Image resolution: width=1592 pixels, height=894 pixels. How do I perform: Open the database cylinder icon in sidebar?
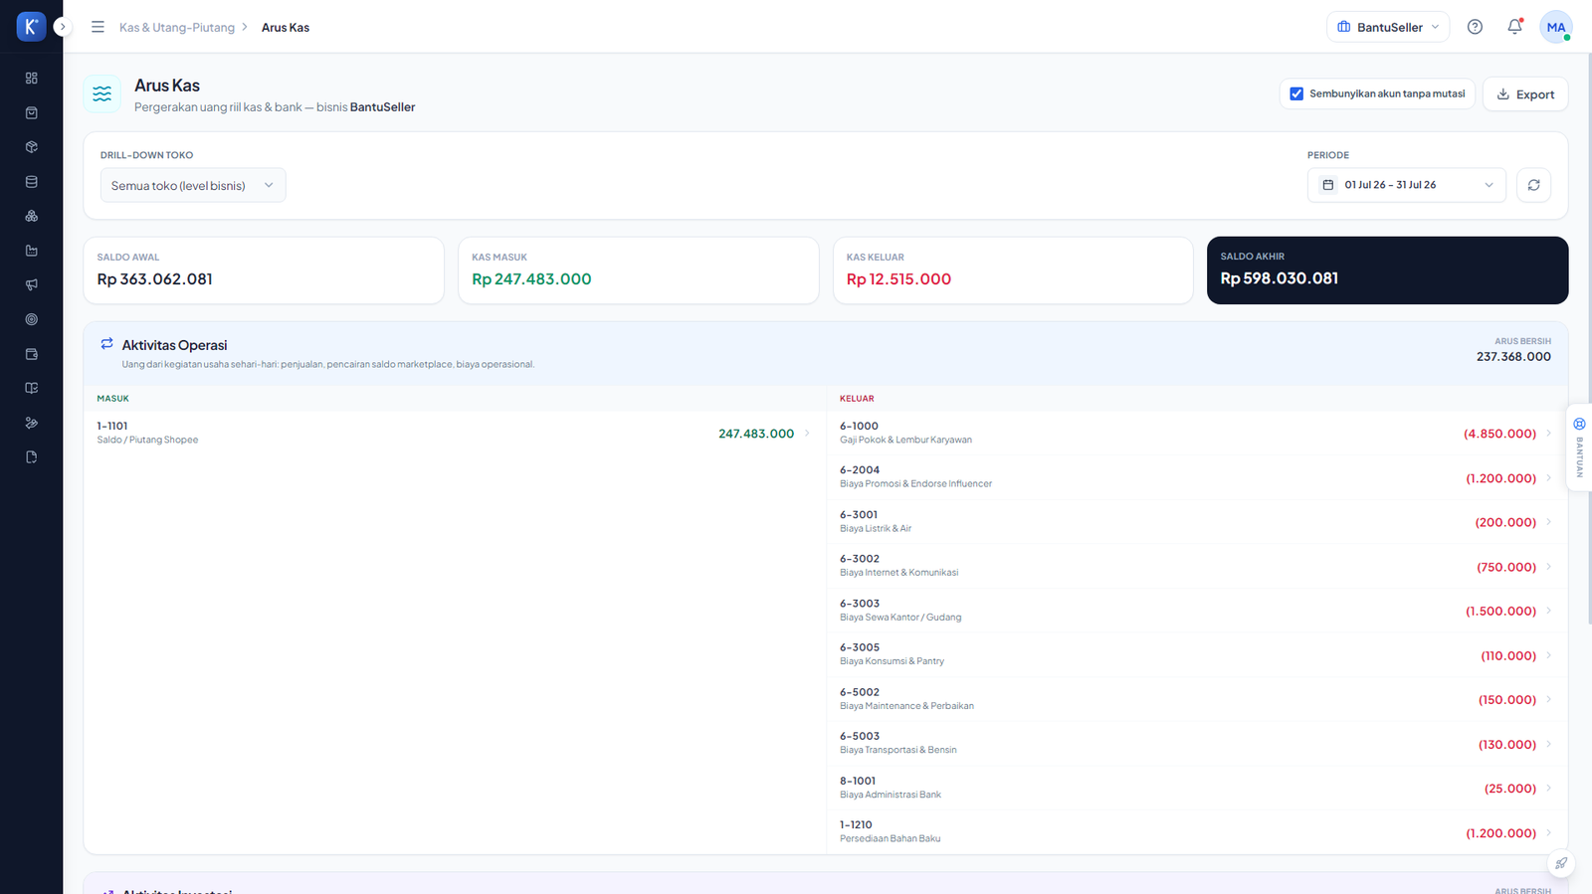pos(31,182)
